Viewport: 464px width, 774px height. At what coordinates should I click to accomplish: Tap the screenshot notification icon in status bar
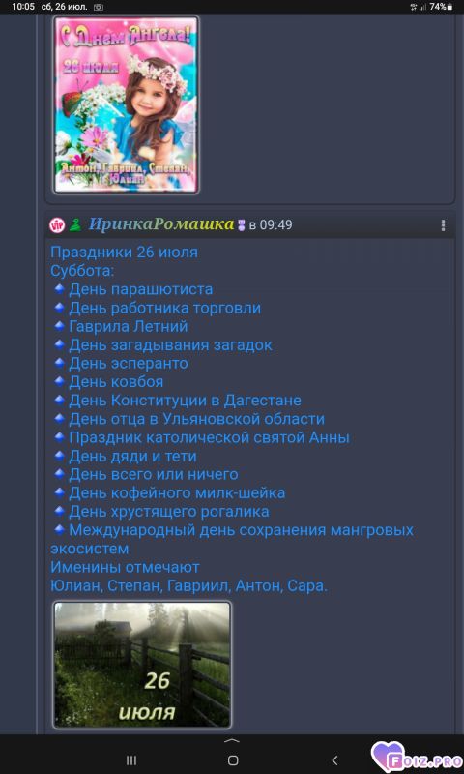coord(99,8)
